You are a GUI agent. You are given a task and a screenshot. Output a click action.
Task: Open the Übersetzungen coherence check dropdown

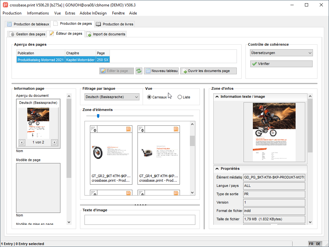(x=281, y=53)
